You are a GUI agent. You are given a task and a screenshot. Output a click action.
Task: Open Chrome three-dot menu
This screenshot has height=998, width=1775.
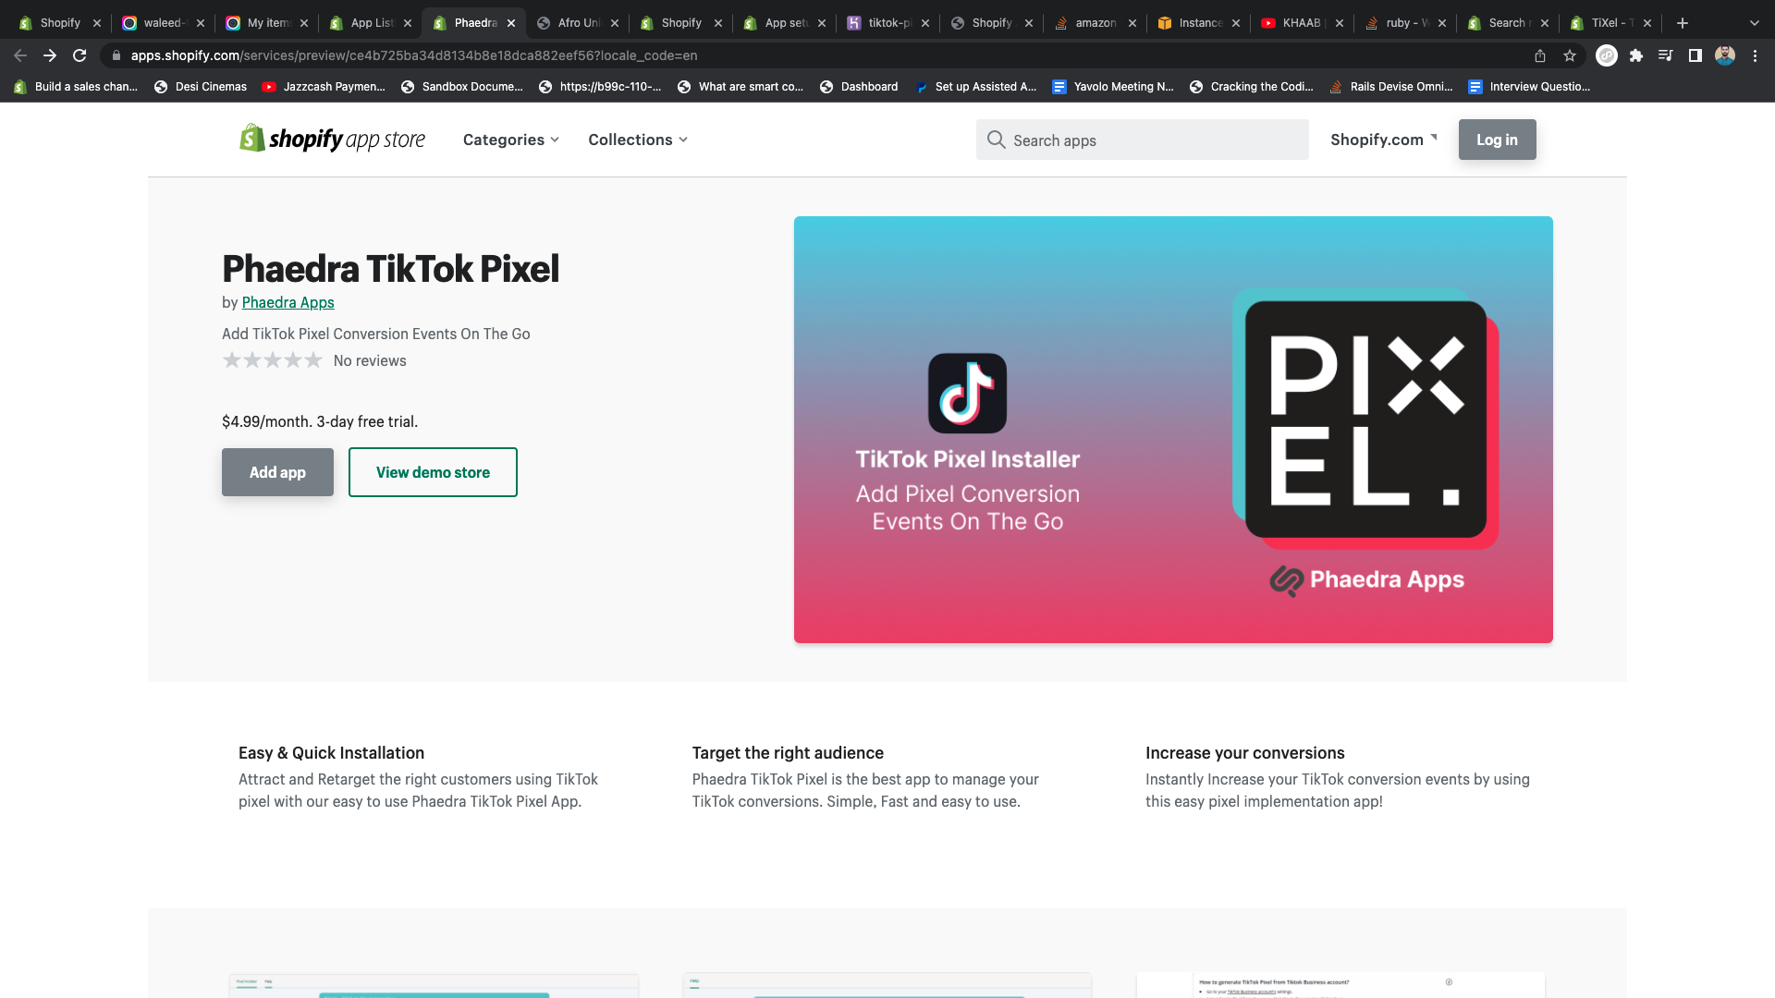[x=1755, y=55]
